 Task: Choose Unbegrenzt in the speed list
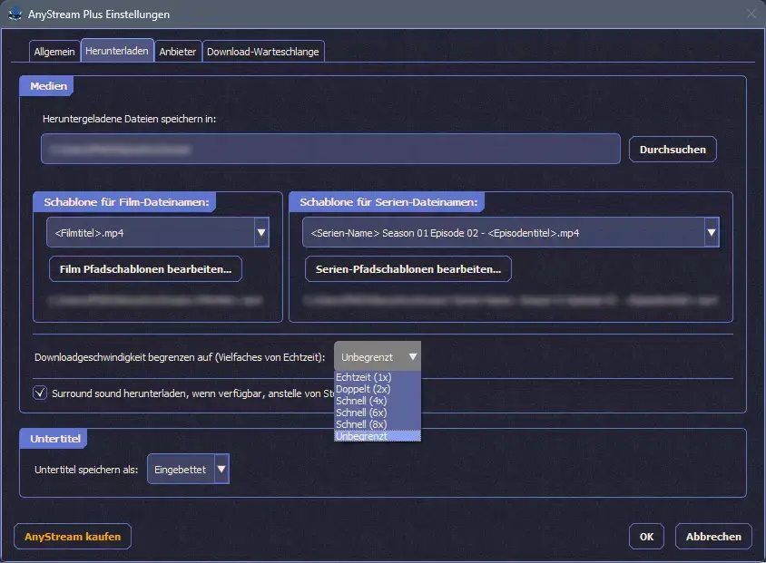tap(378, 436)
